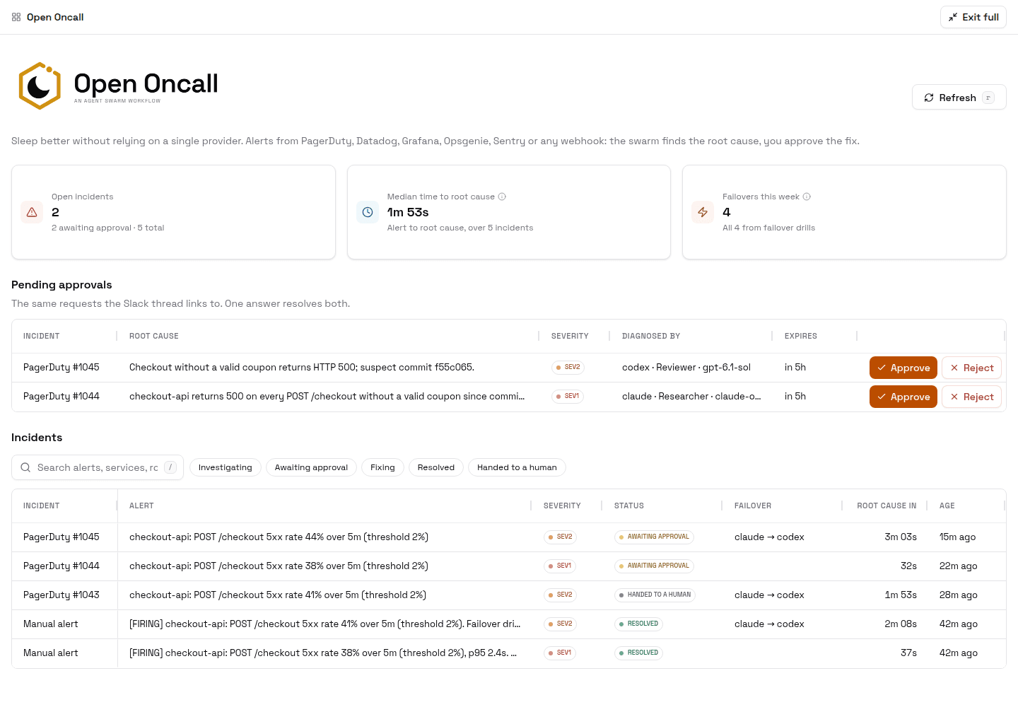Toggle the Handed to a human filter

click(517, 467)
